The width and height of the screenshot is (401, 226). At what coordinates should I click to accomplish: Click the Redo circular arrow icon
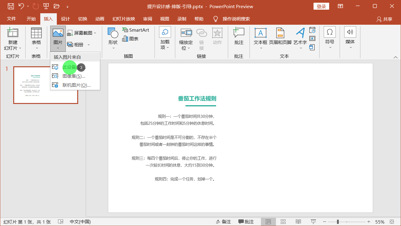point(35,6)
